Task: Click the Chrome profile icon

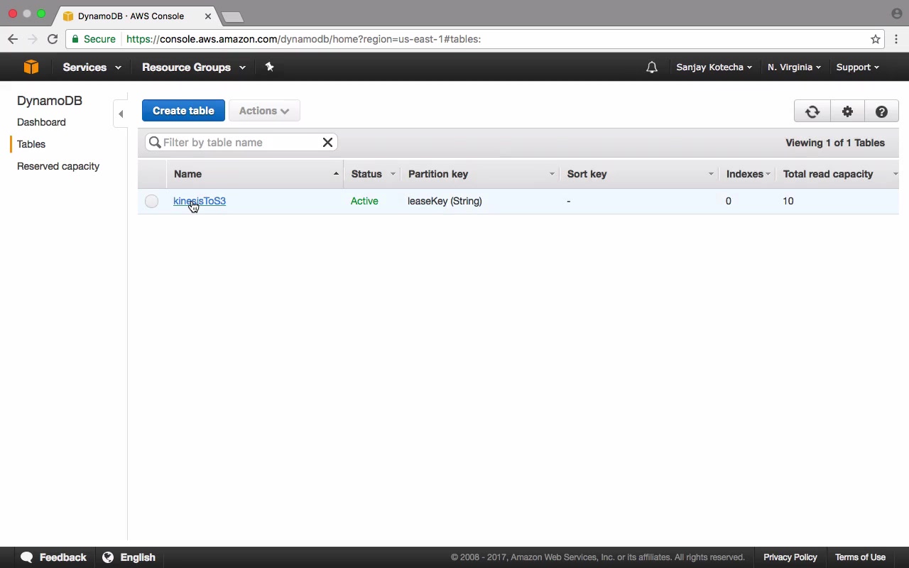Action: (896, 13)
